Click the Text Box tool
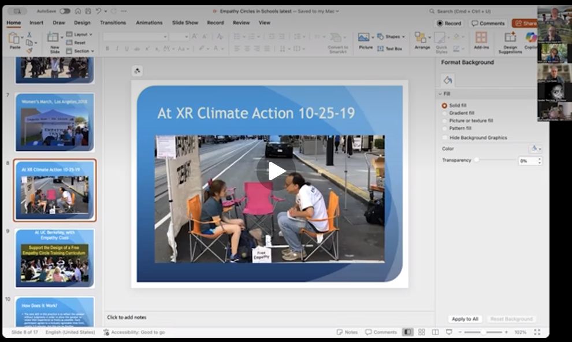 pyautogui.click(x=390, y=49)
